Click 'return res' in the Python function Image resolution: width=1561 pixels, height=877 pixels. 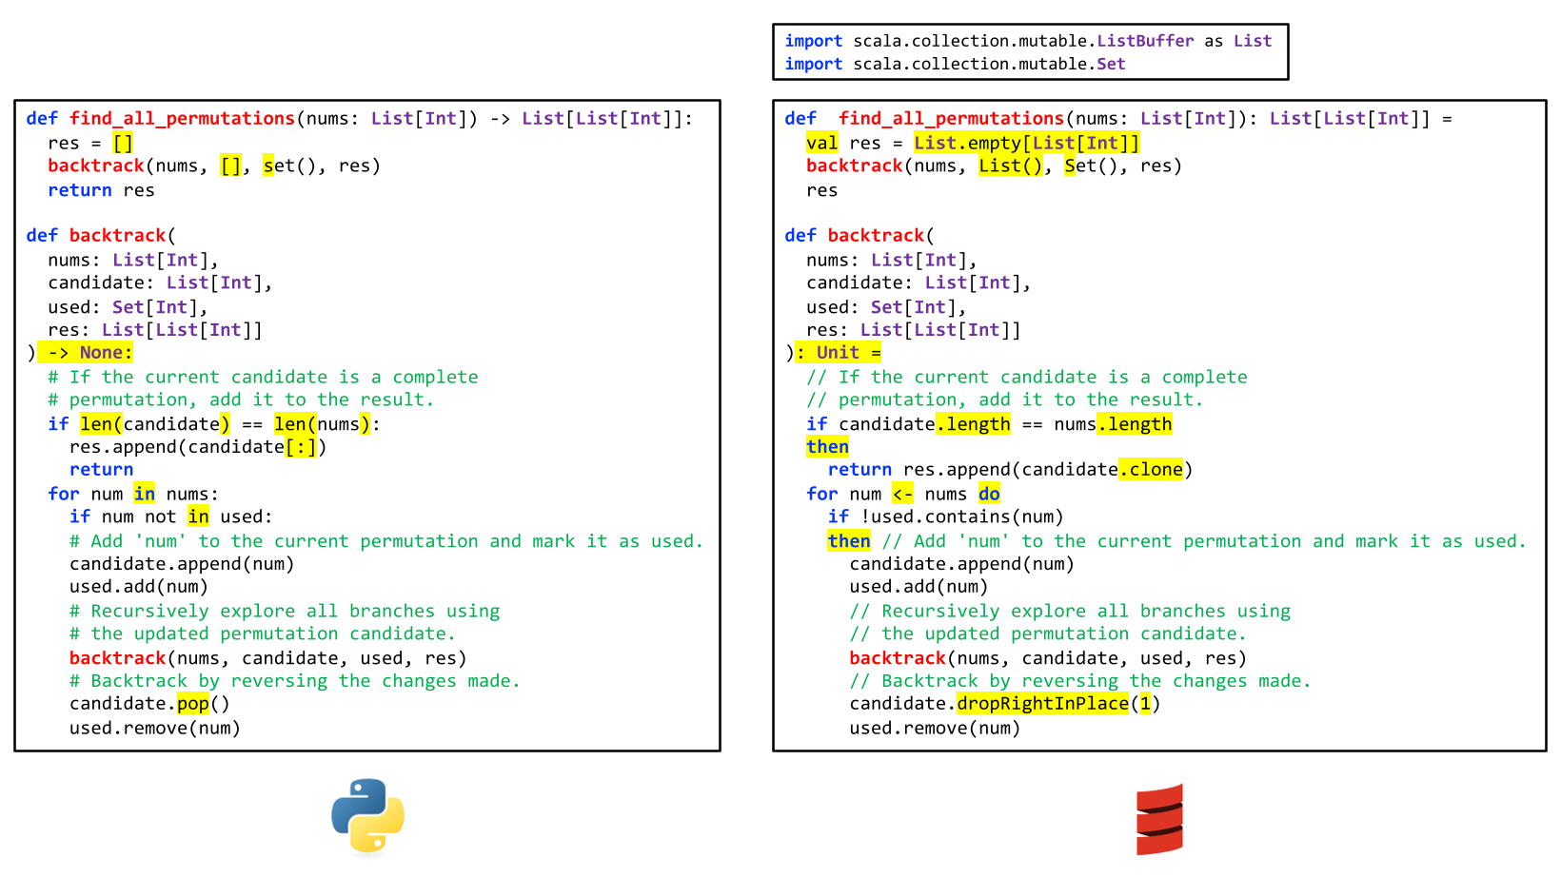coord(101,190)
